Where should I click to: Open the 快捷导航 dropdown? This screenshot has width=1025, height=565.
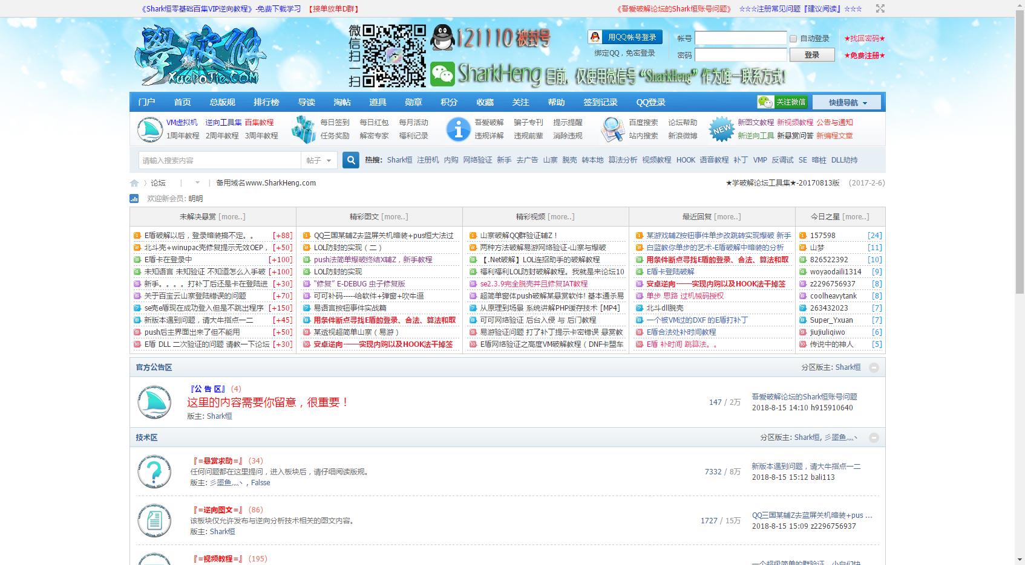(x=848, y=102)
